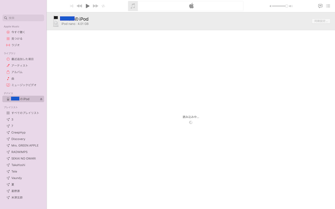Image resolution: width=335 pixels, height=209 pixels.
Task: Click the Apple logo in now playing display
Action: coord(192,6)
